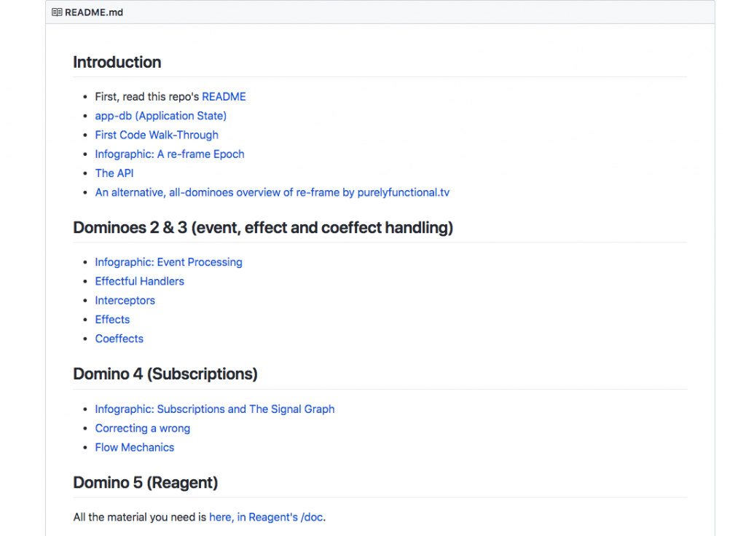746x536 pixels.
Task: Open Infographic: Event Processing
Action: point(168,261)
